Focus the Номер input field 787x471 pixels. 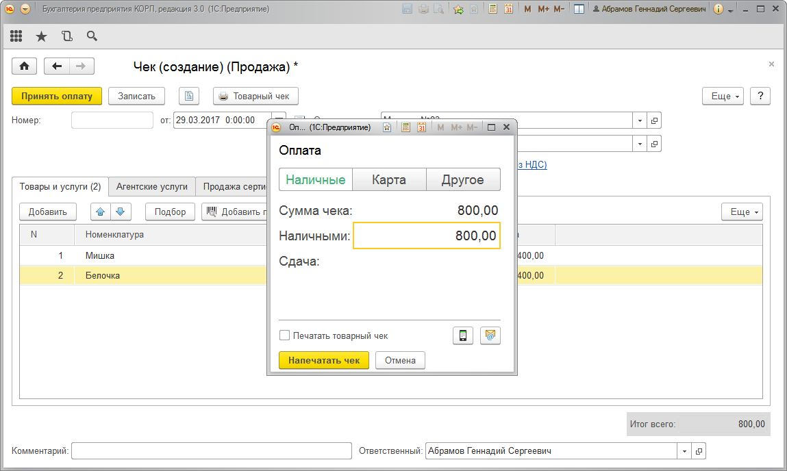pyautogui.click(x=112, y=120)
